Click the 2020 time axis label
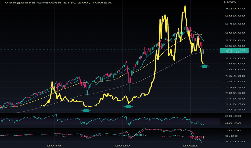Image resolution: width=251 pixels, height=148 pixels. point(123,146)
